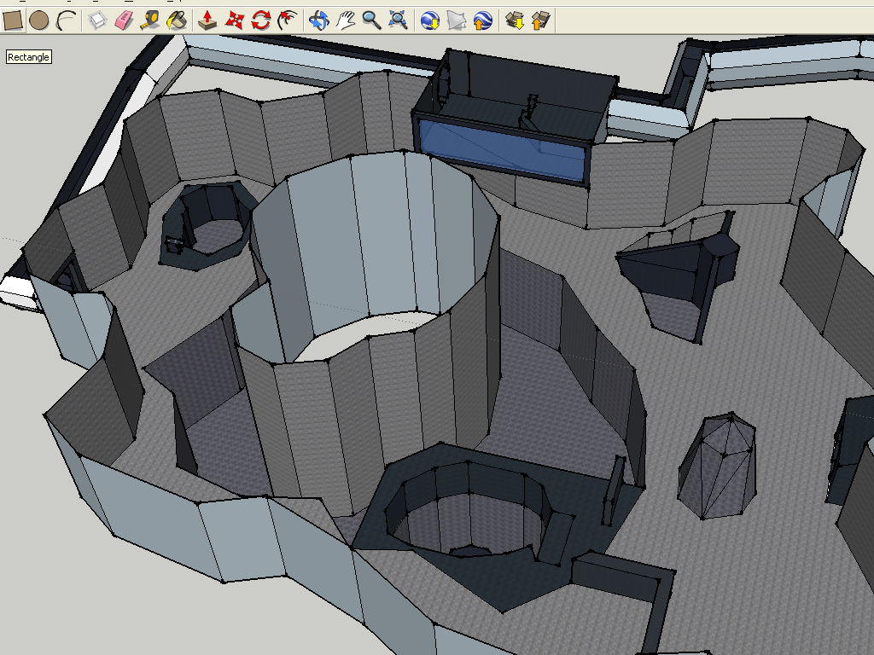The width and height of the screenshot is (874, 655).
Task: Click the Get Models download icon
Action: coord(515,20)
